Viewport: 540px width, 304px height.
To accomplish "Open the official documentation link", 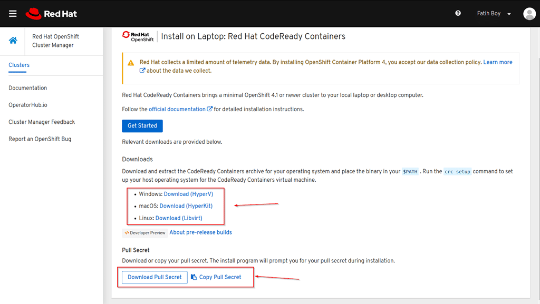I will [177, 110].
